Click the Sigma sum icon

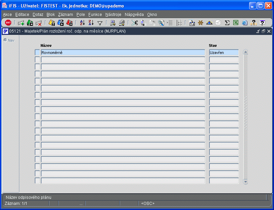coord(227,23)
